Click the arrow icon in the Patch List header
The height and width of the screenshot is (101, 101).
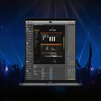point(33,24)
